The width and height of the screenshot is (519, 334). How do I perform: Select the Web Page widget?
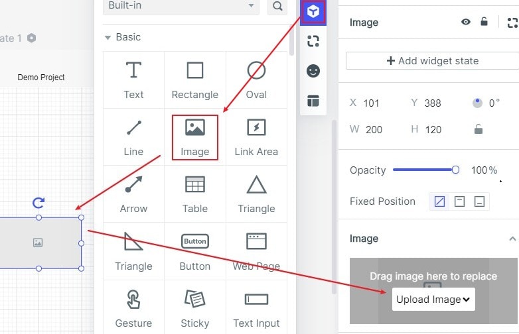coord(256,251)
